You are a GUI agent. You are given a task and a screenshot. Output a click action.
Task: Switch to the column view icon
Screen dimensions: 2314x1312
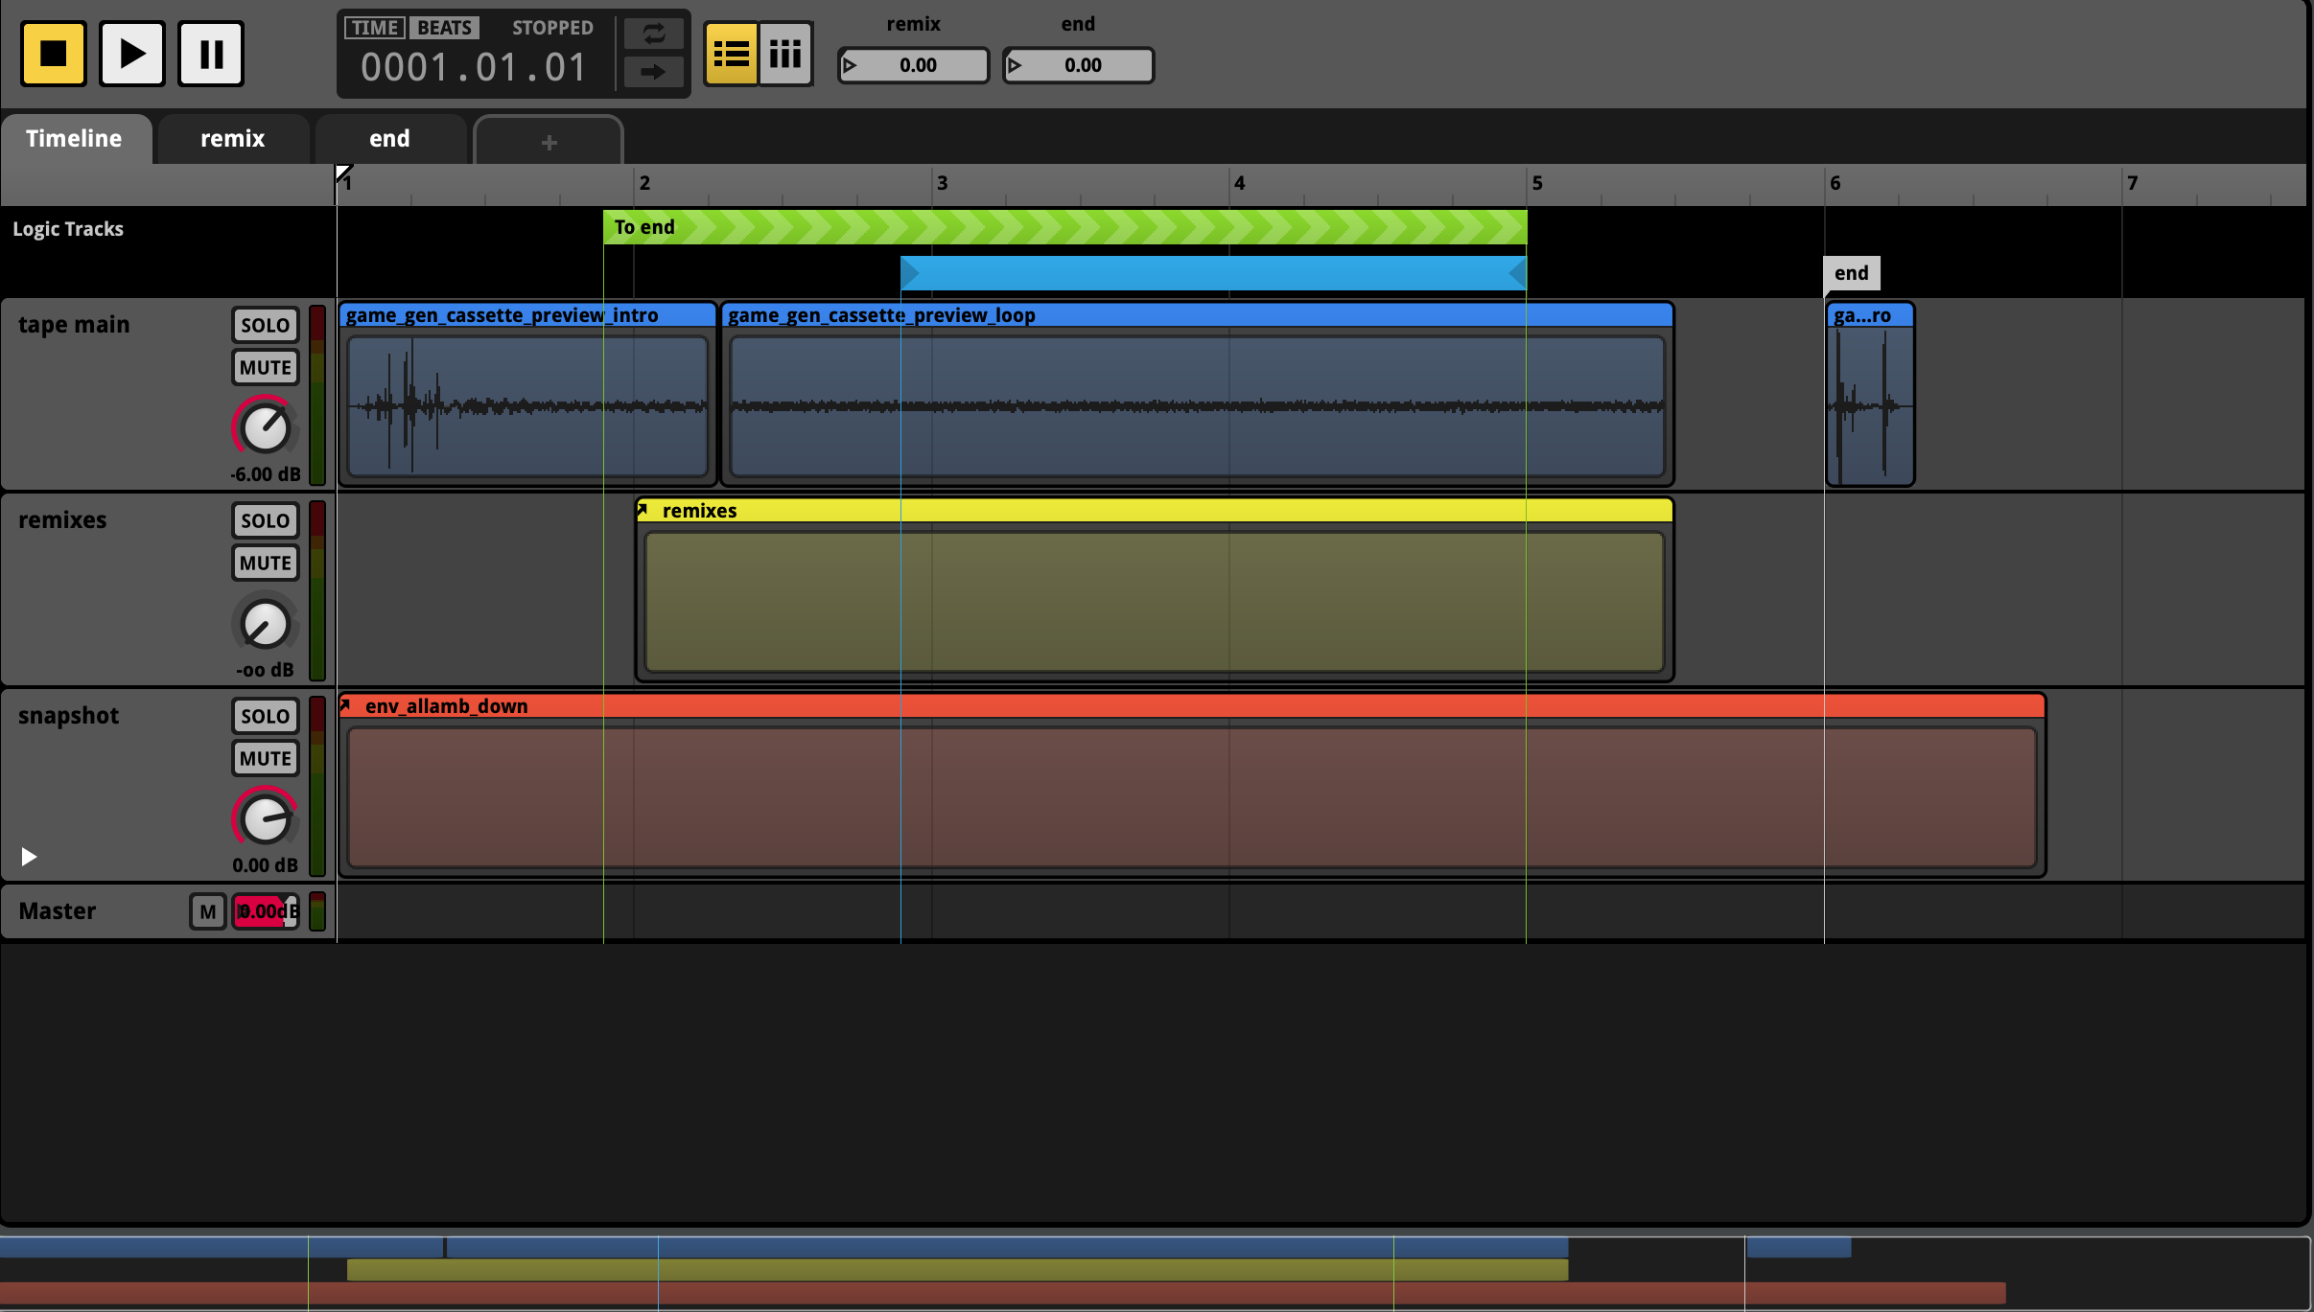pos(784,54)
